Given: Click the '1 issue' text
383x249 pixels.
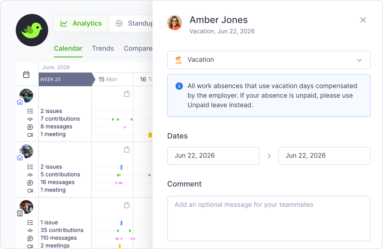Looking at the screenshot, I should coord(49,223).
